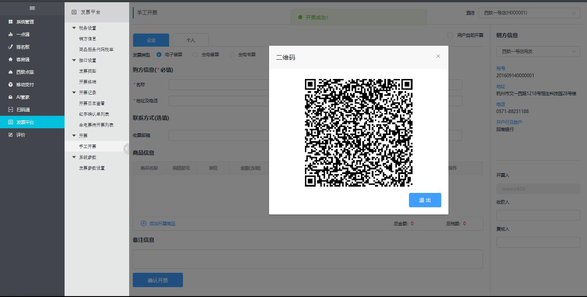Screen dimensions: 587x297
Task: Click the hamburger menu icon at sidebar top
Action: (32, 8)
